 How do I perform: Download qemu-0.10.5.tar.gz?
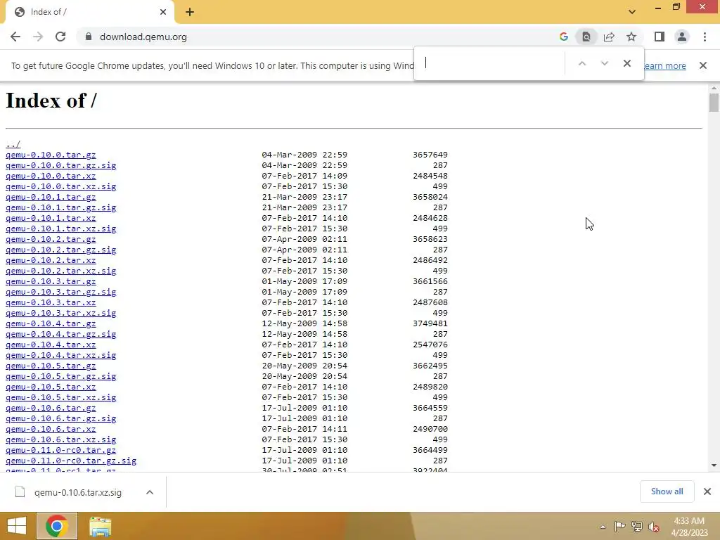coord(51,366)
